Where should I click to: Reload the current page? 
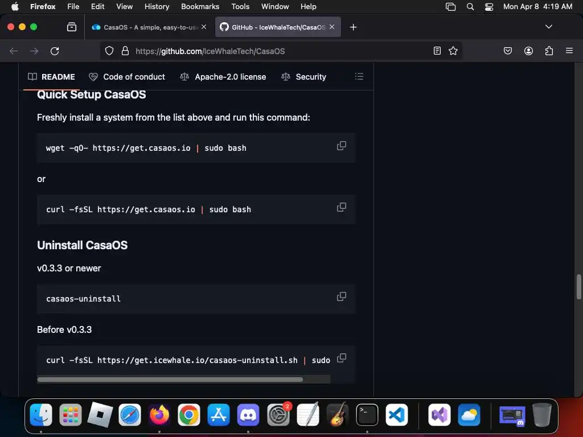[x=55, y=51]
